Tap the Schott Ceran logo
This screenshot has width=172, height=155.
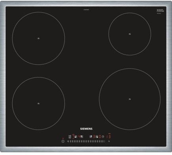(x=161, y=11)
